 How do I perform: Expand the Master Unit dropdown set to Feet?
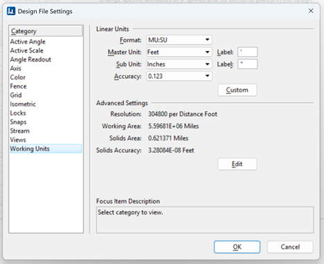point(179,52)
